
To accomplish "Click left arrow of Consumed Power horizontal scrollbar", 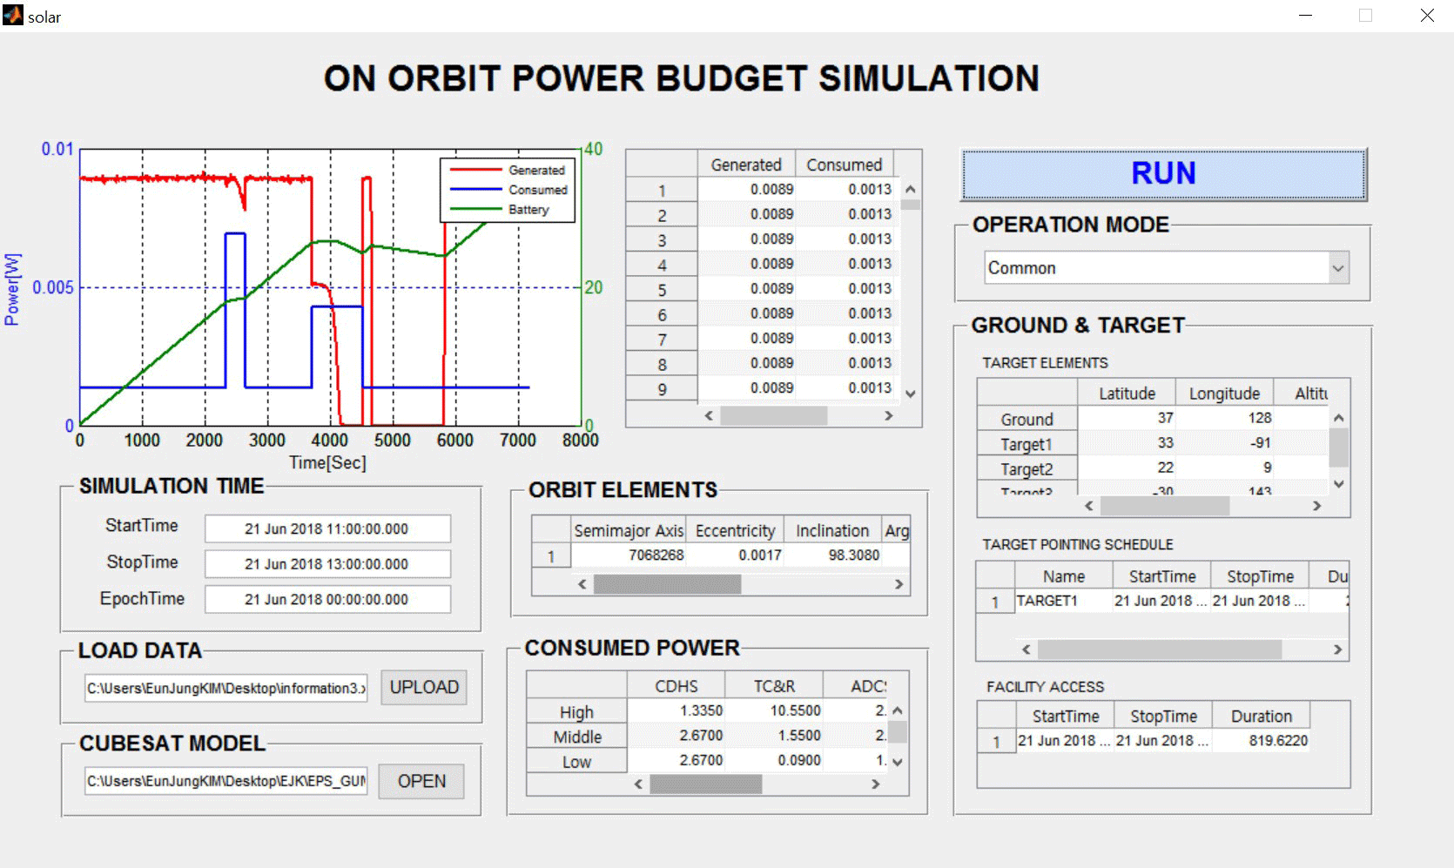I will pyautogui.click(x=638, y=784).
